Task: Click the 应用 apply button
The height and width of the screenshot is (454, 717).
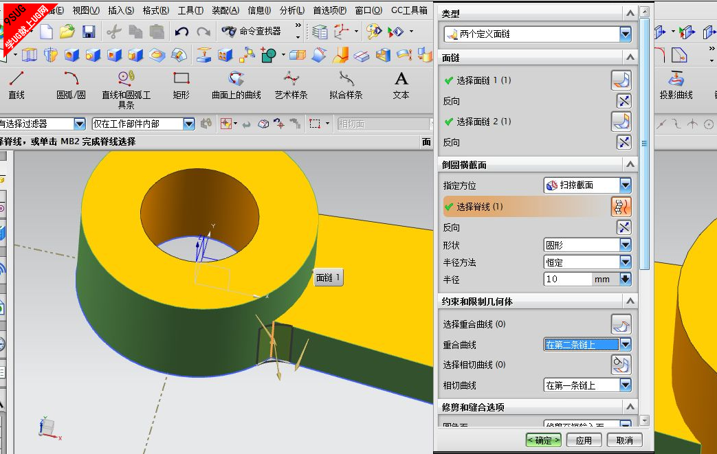Action: (584, 440)
